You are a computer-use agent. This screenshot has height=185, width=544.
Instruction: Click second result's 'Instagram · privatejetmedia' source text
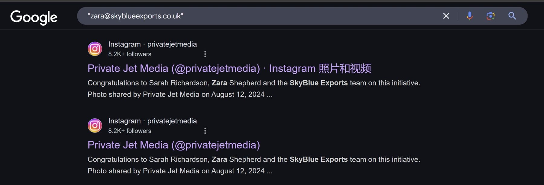pos(153,121)
